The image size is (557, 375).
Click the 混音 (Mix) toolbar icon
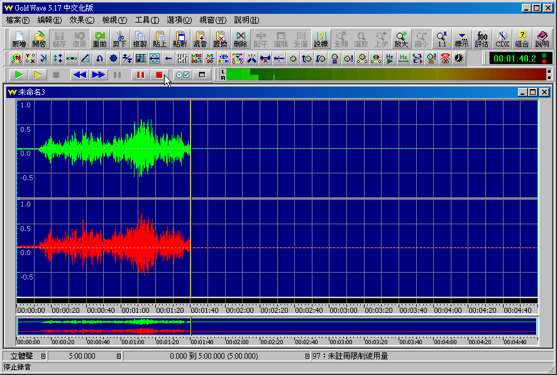click(x=201, y=39)
